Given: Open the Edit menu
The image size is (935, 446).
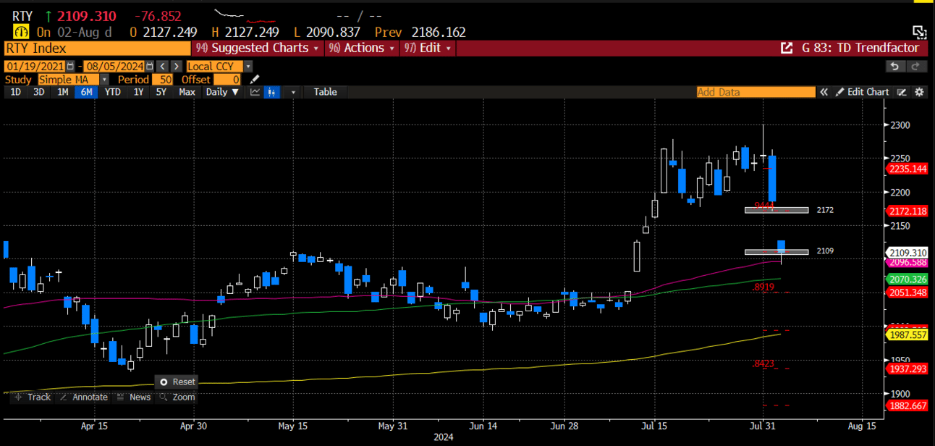Looking at the screenshot, I should (x=427, y=49).
